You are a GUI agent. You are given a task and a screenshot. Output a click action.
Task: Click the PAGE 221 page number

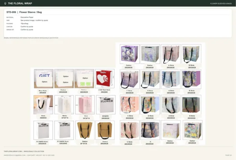point(229,155)
